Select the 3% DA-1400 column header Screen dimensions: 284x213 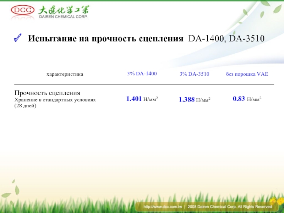(x=142, y=73)
